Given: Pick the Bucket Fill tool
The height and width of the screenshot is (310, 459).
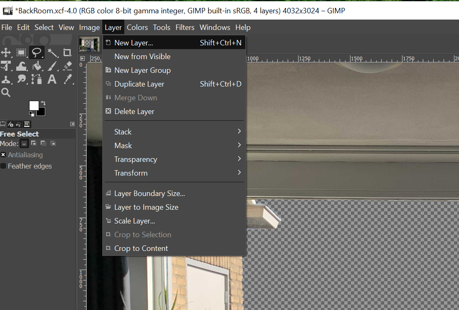Looking at the screenshot, I should 37,66.
